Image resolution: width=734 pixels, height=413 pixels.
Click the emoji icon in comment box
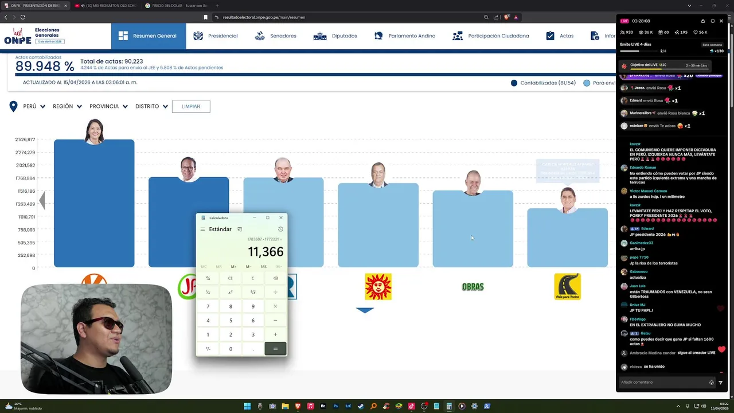coord(712,383)
